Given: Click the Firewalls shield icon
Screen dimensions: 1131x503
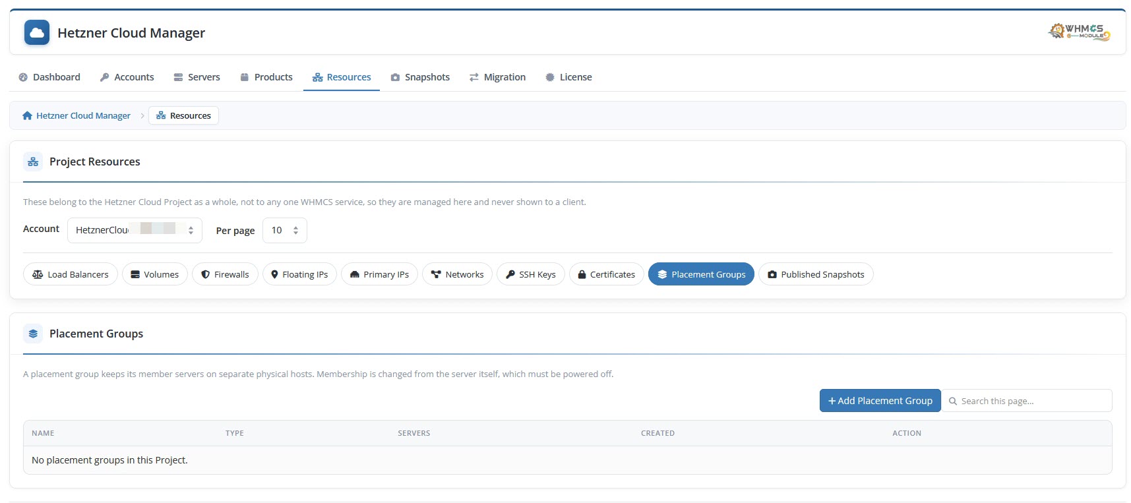Looking at the screenshot, I should [x=206, y=274].
